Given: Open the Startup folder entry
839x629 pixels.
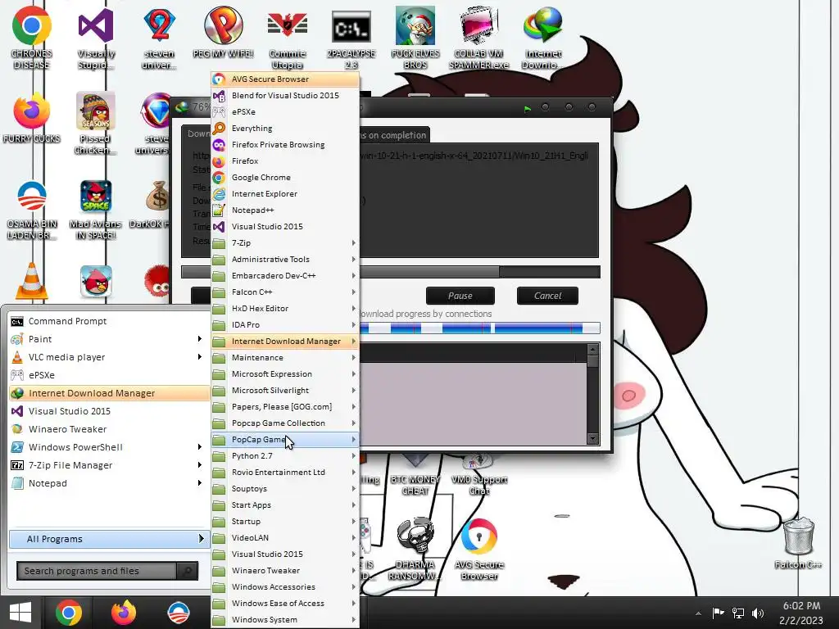Looking at the screenshot, I should [x=285, y=522].
